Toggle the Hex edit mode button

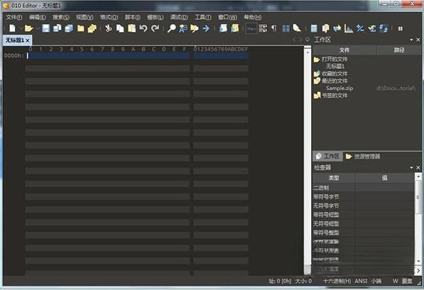(251, 28)
